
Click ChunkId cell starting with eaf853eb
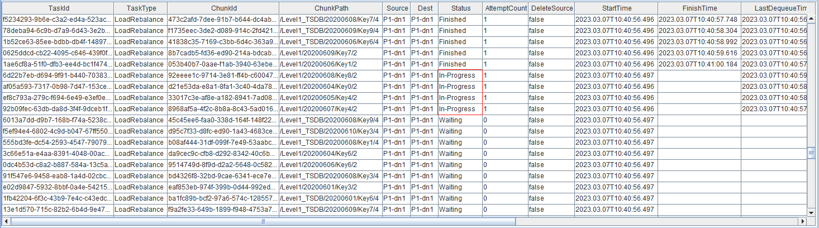coord(222,187)
